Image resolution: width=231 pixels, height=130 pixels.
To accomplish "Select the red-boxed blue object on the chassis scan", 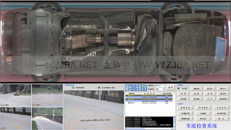I will click(220, 49).
